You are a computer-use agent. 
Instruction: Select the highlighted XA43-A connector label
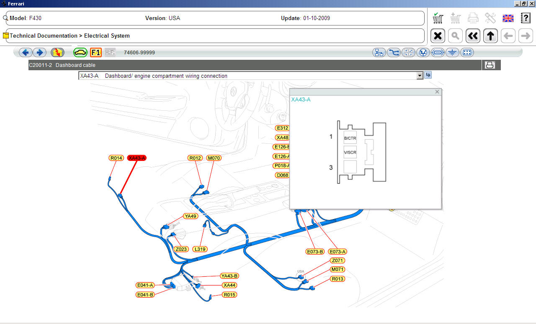point(137,158)
